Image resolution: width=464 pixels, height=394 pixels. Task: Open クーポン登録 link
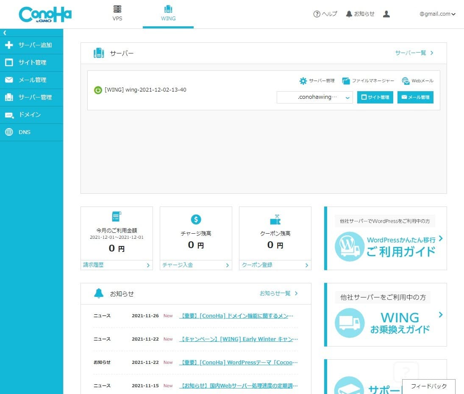[275, 265]
